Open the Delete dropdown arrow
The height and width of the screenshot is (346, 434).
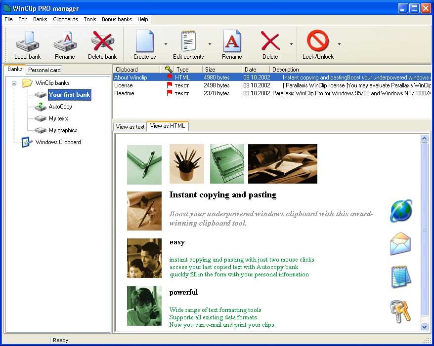pyautogui.click(x=291, y=44)
